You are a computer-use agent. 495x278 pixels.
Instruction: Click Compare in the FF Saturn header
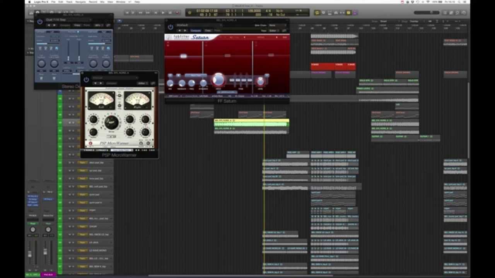[196, 30]
